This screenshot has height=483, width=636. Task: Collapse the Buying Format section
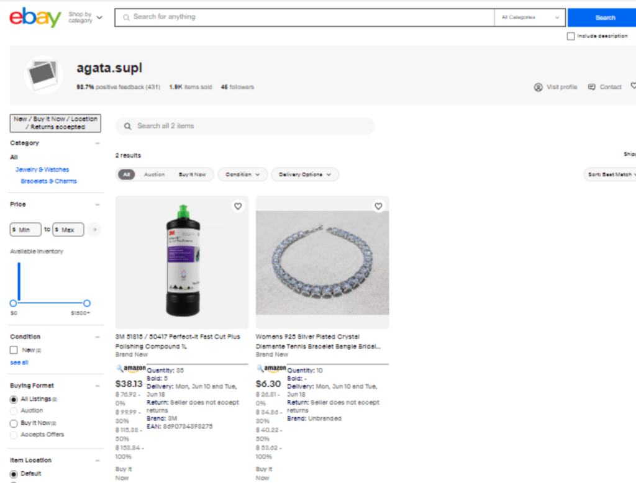click(98, 386)
